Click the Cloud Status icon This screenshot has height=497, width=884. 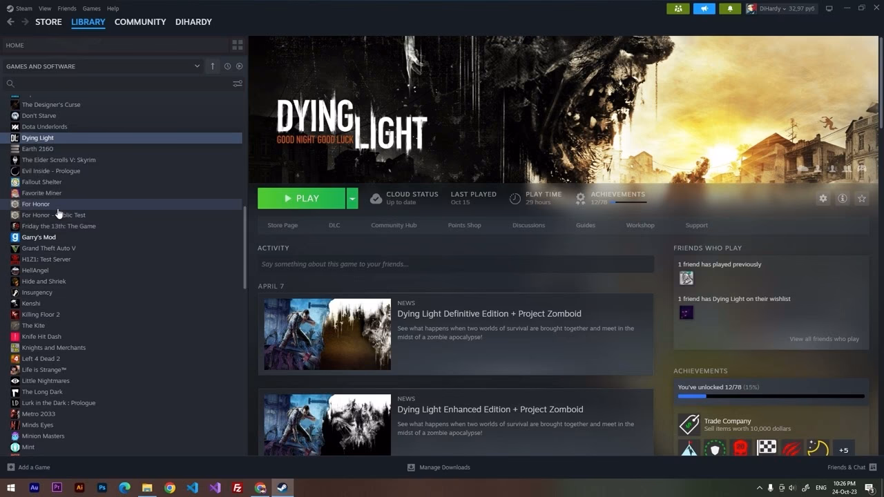(x=376, y=199)
